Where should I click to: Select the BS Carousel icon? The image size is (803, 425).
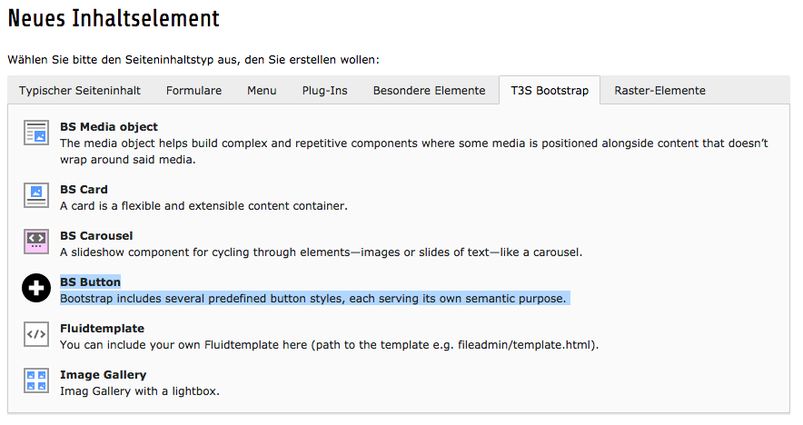coord(36,242)
